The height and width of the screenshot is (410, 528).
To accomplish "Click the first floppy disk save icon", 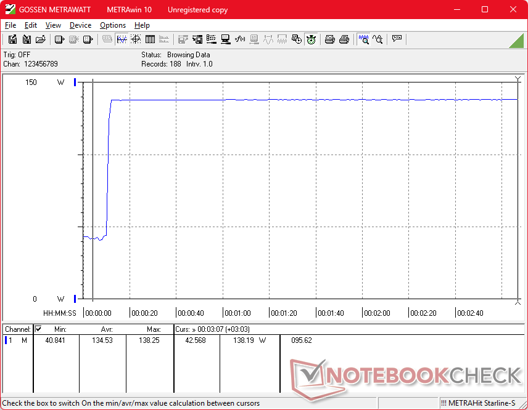I will coord(12,39).
